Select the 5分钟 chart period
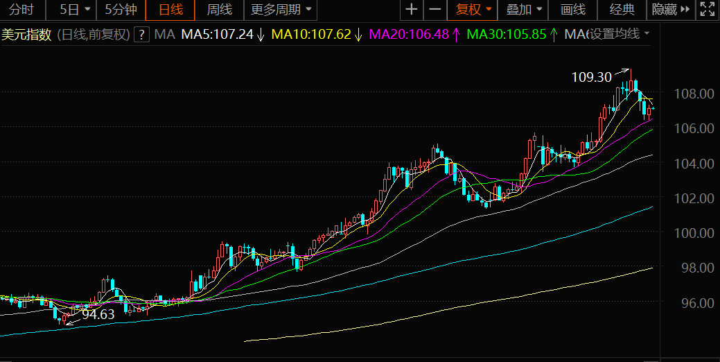Screen dimensions: 720x362 [x=121, y=10]
